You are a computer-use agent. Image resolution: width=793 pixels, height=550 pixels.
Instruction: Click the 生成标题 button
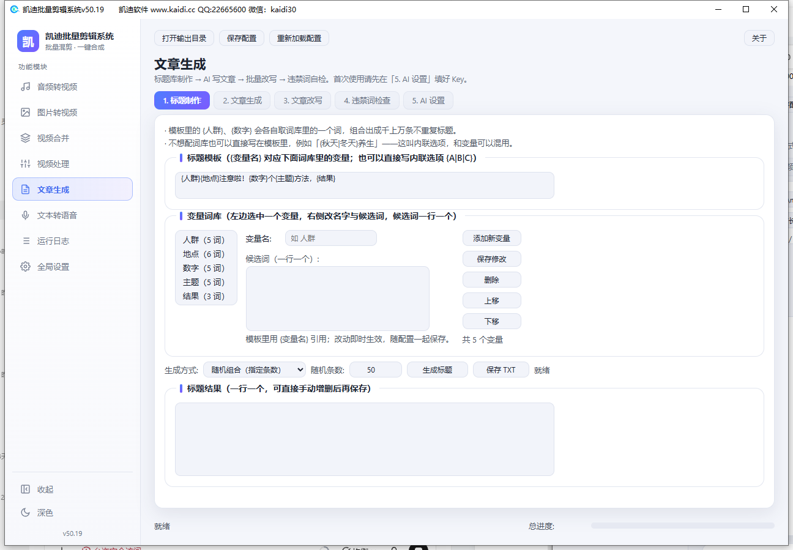pyautogui.click(x=437, y=370)
